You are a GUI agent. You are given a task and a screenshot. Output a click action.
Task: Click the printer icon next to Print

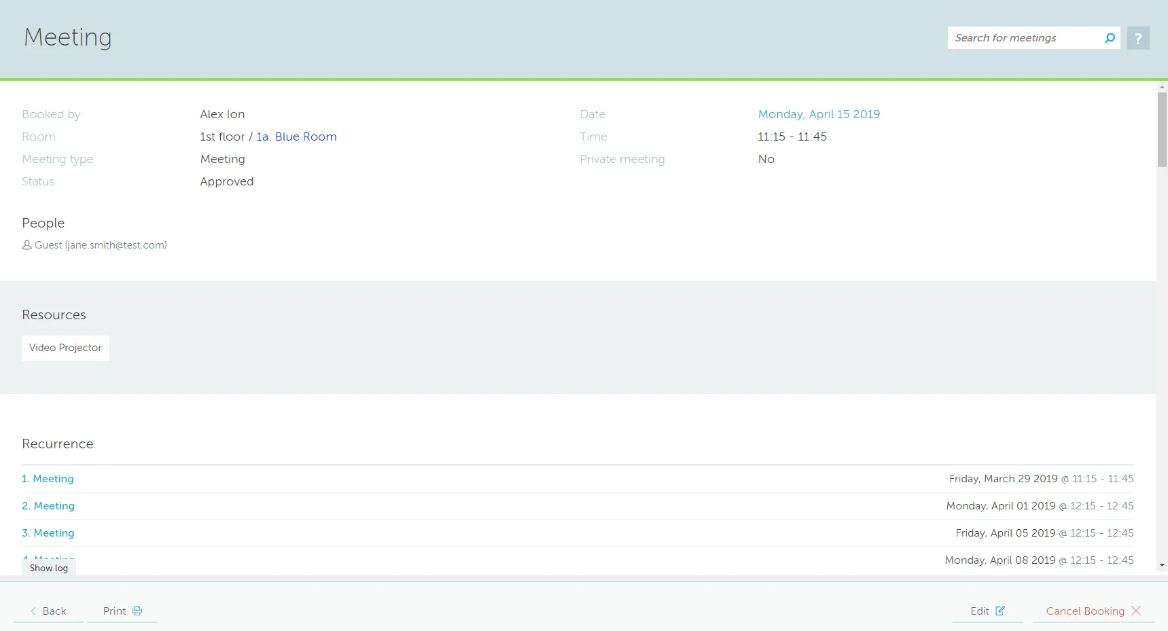click(x=137, y=611)
